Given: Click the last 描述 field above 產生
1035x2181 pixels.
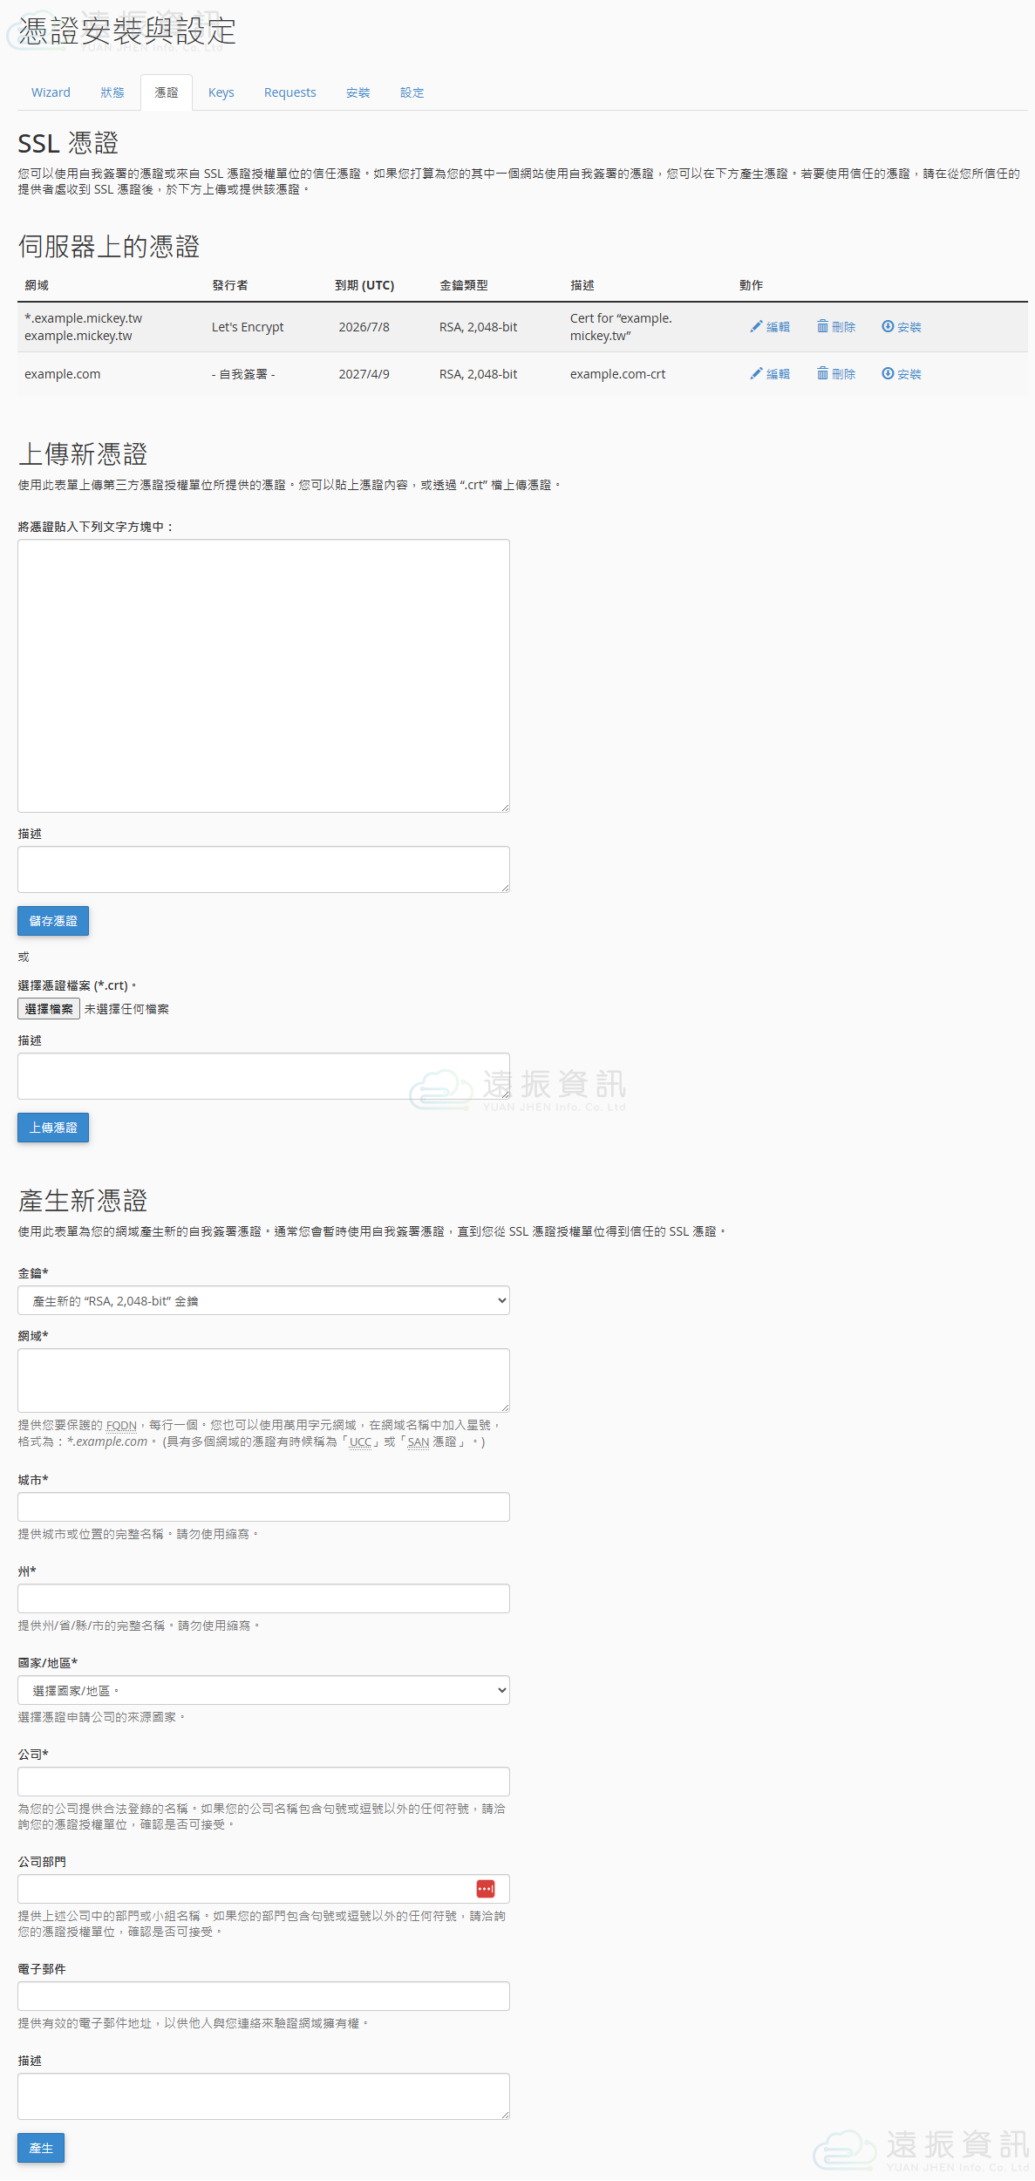Looking at the screenshot, I should pyautogui.click(x=263, y=2096).
